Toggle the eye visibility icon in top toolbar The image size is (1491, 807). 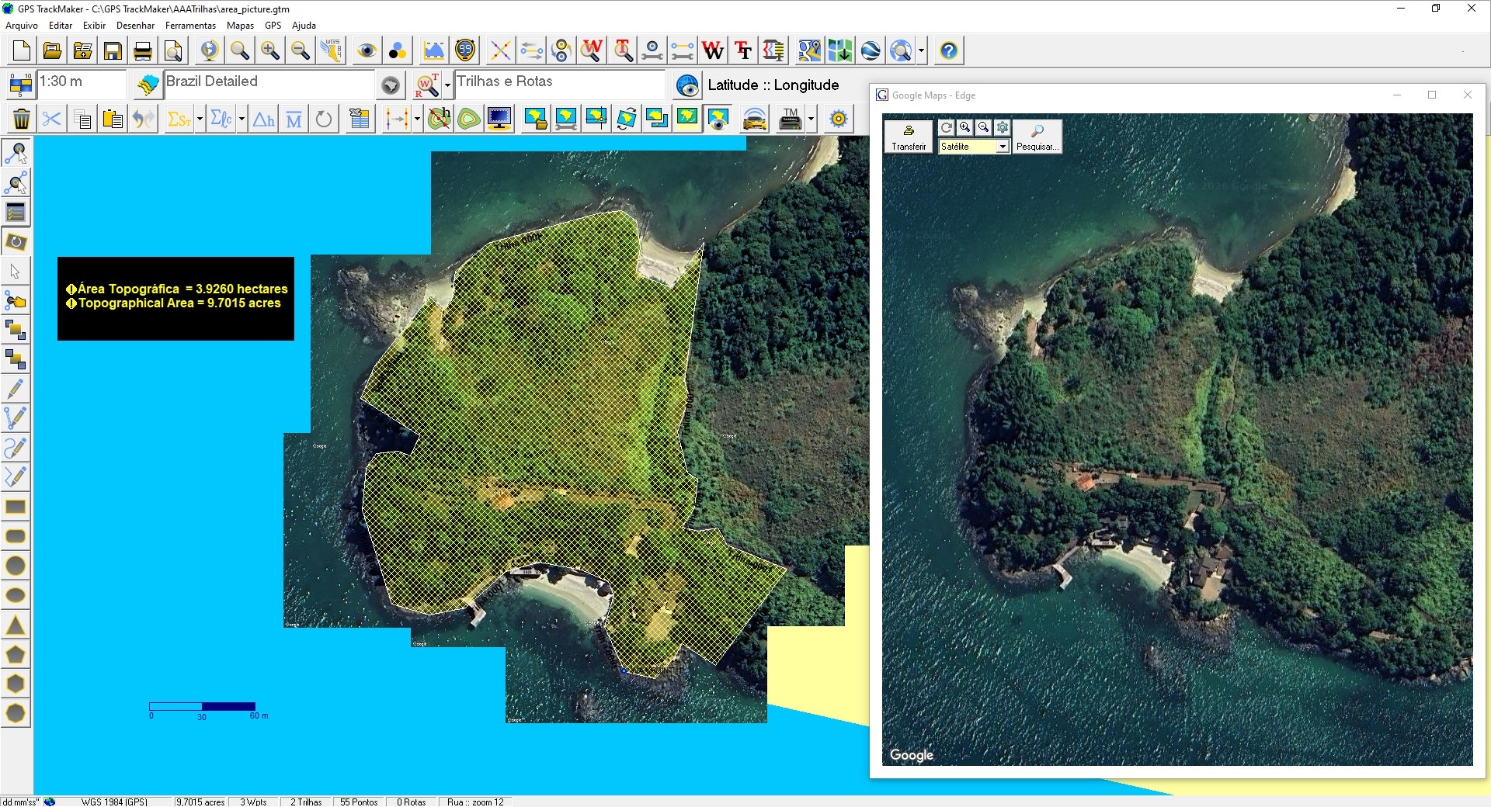coord(367,51)
